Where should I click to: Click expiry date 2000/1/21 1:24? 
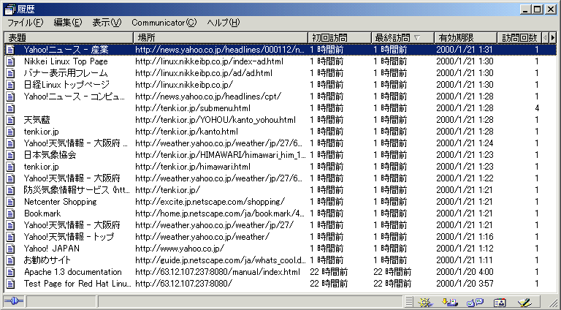click(x=465, y=143)
